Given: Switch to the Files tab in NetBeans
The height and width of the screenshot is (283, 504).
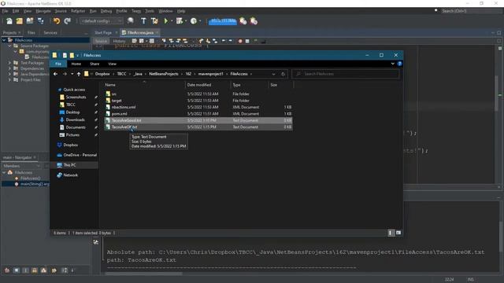Looking at the screenshot, I should 31,33.
